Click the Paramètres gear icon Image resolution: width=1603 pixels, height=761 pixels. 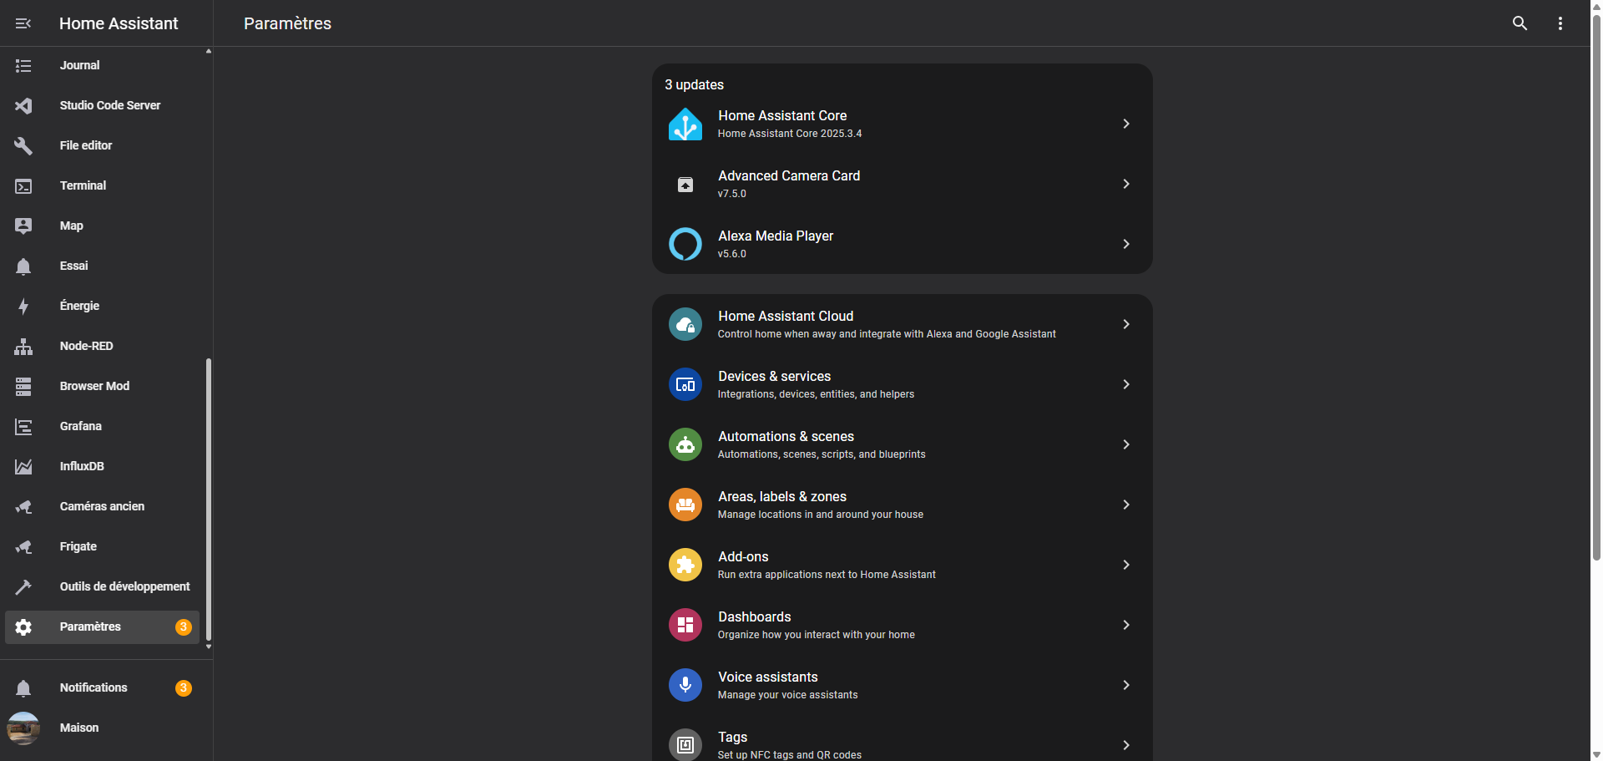tap(23, 627)
